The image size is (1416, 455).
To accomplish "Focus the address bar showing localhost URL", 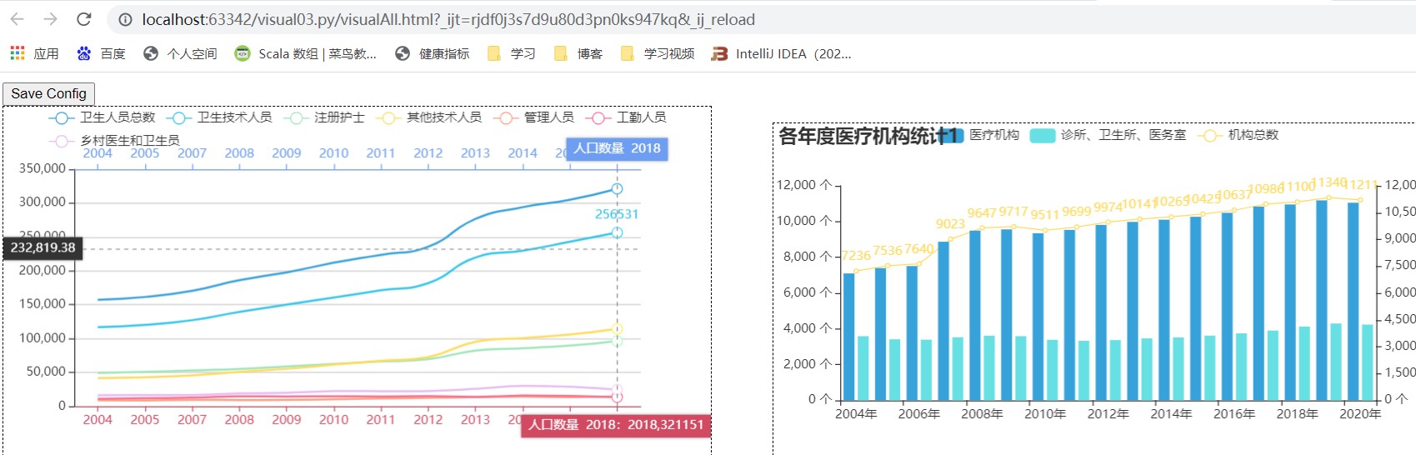I will pos(448,19).
